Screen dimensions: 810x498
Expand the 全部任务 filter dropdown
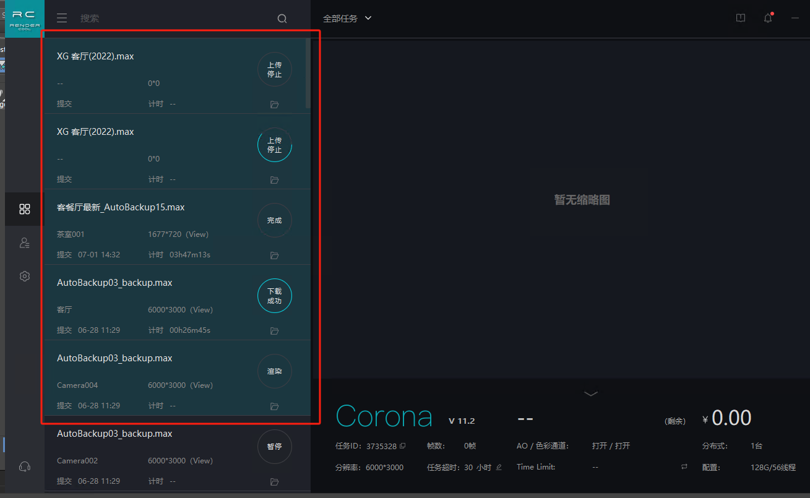(x=347, y=19)
